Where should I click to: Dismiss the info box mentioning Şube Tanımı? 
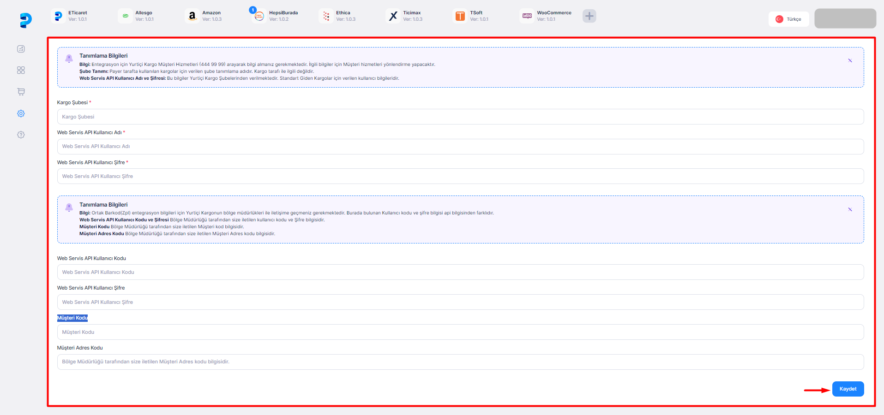tap(850, 60)
